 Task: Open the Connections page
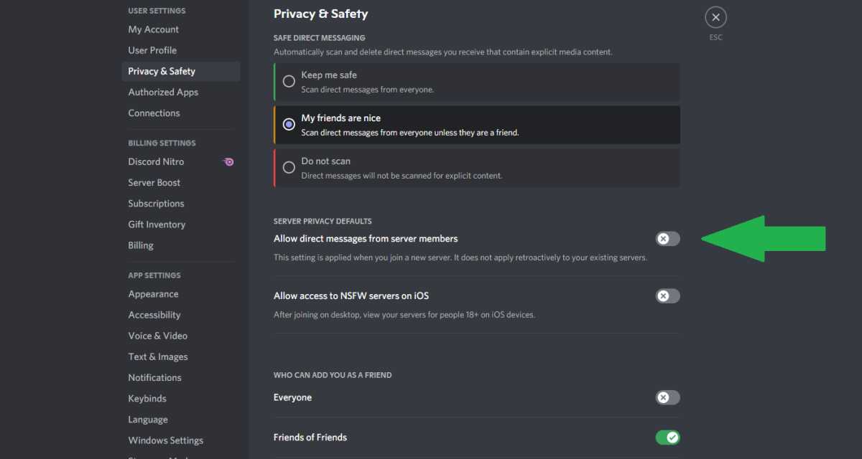pos(154,113)
